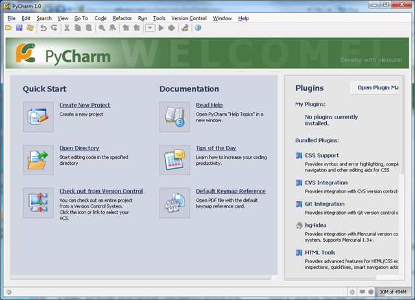415x300 pixels.
Task: Click the Run play icon
Action: click(x=161, y=28)
